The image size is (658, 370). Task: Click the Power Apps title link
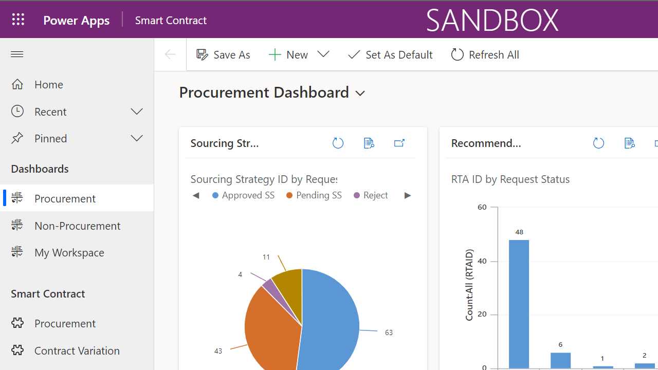(x=77, y=20)
